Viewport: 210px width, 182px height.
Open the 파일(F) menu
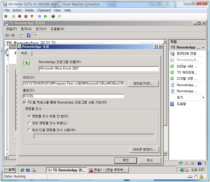11,29
